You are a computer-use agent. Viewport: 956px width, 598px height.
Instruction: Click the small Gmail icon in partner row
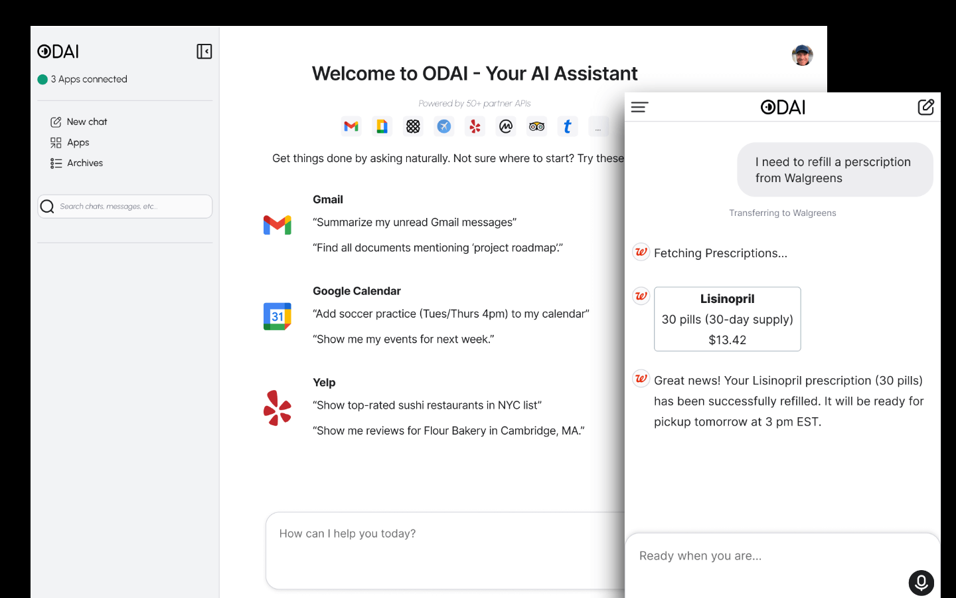(x=351, y=126)
